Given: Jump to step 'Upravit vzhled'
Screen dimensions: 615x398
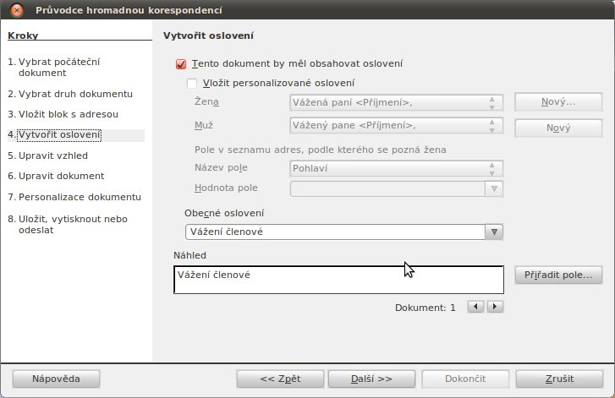Looking at the screenshot, I should (48, 155).
